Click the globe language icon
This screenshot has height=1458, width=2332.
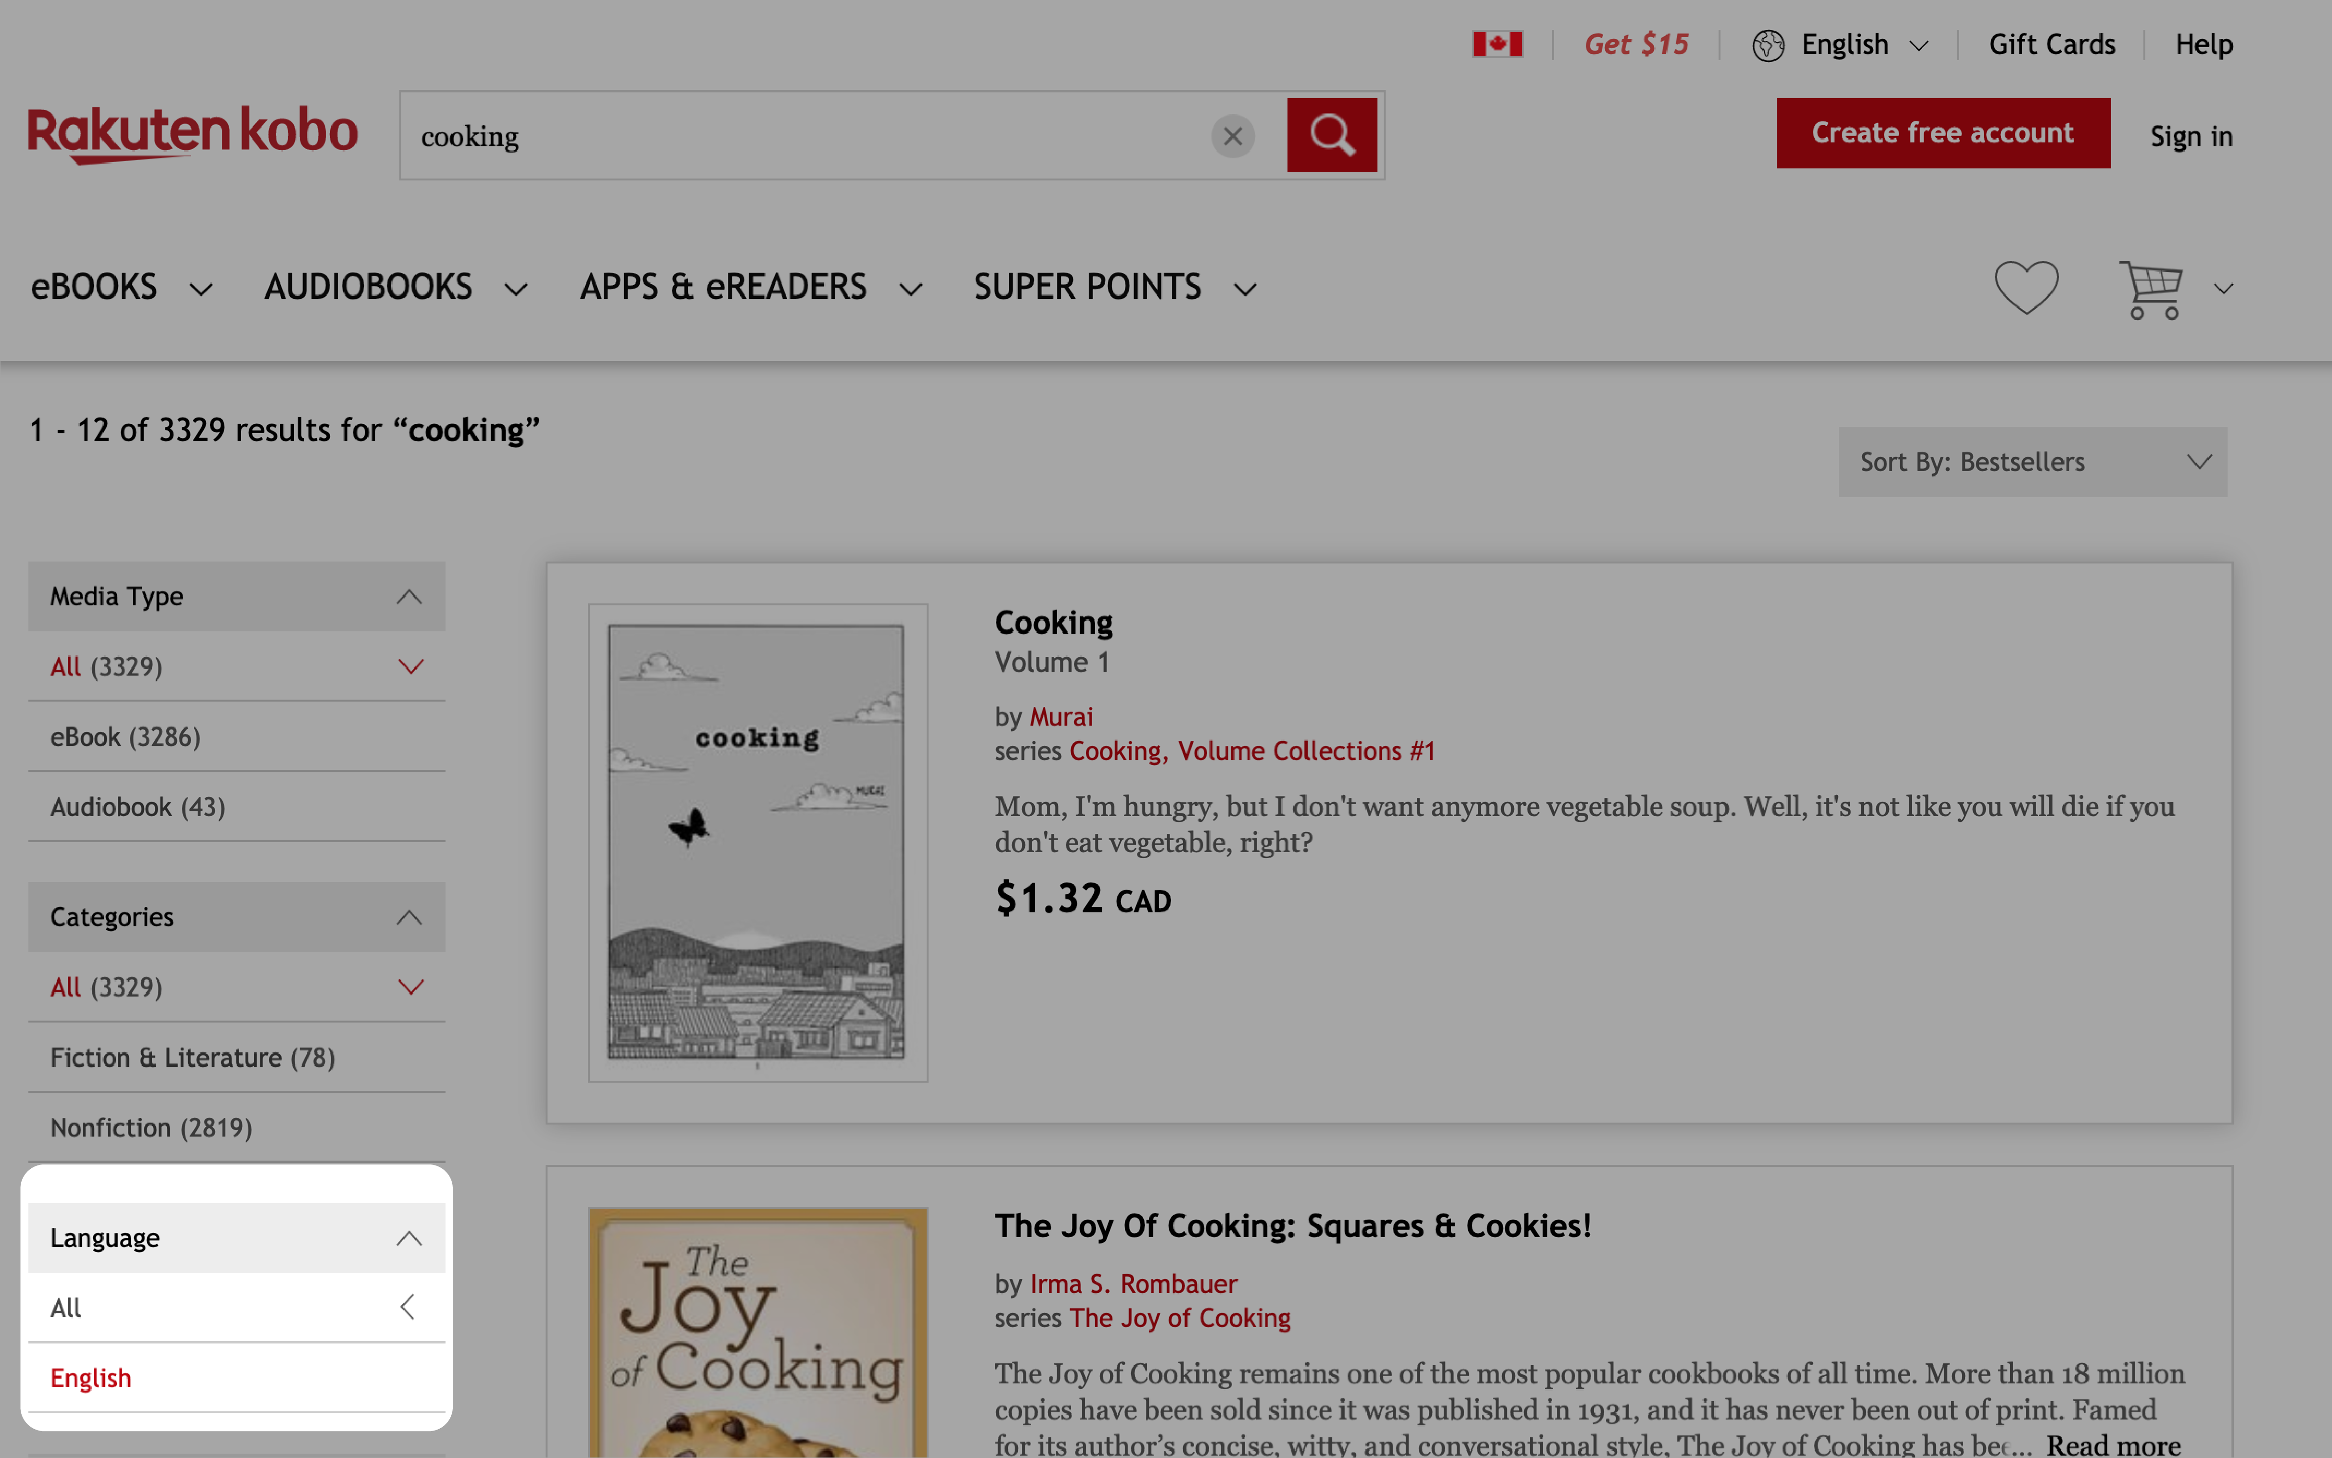click(1767, 45)
